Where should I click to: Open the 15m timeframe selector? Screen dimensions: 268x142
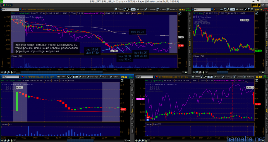tap(76, 77)
